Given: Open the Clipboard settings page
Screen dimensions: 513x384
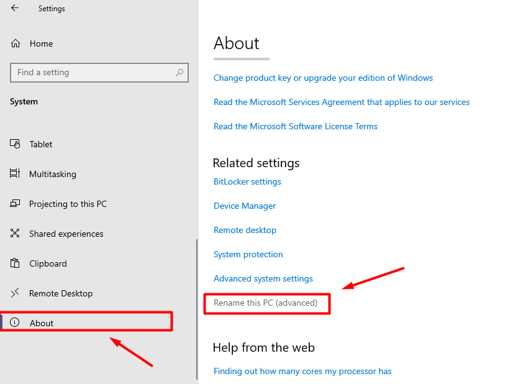Looking at the screenshot, I should (48, 263).
